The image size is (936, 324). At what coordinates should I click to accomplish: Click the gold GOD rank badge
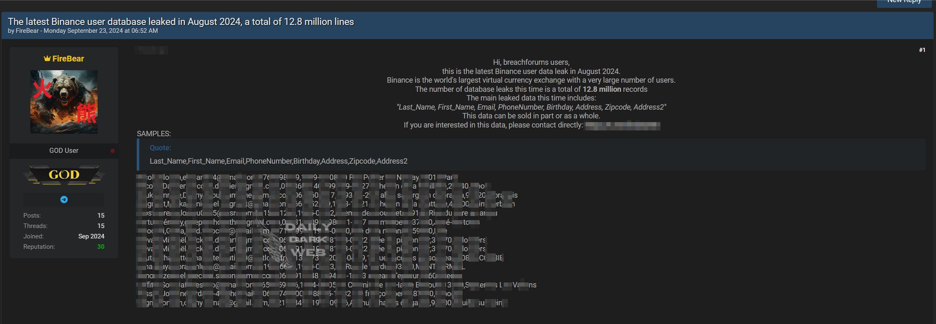[64, 174]
